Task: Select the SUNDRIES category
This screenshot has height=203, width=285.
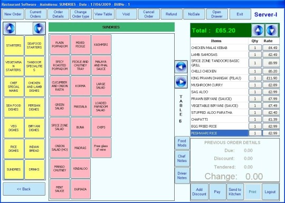Action: (x=14, y=169)
